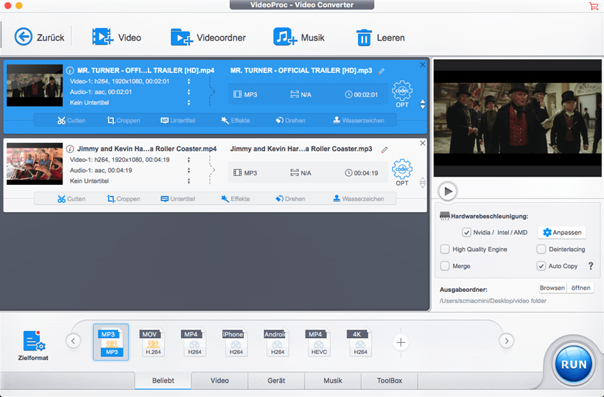This screenshot has height=397, width=604.
Task: Remove MR. TURNER item with X
Action: pos(423,65)
